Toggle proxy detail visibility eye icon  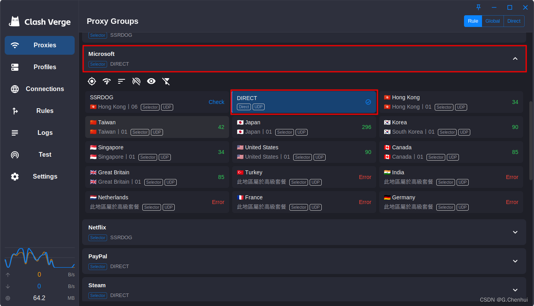pos(151,81)
